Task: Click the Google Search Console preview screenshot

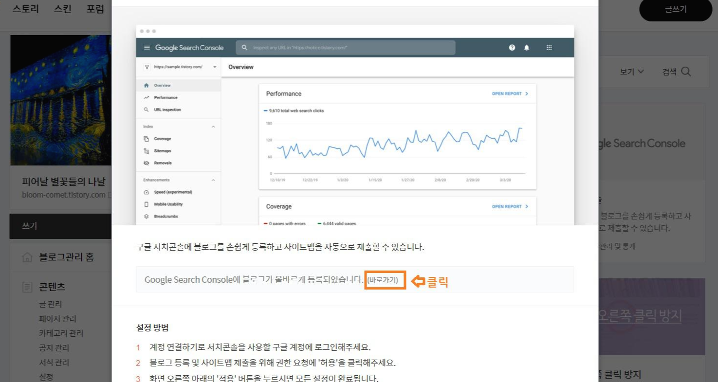Action: click(x=355, y=125)
